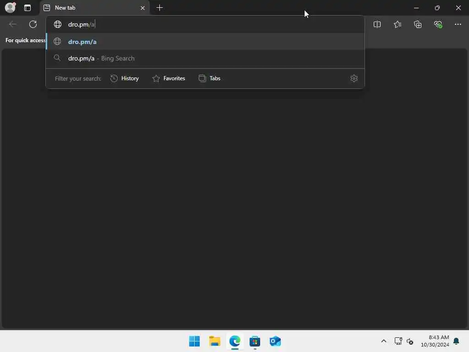Filter search by History

125,78
